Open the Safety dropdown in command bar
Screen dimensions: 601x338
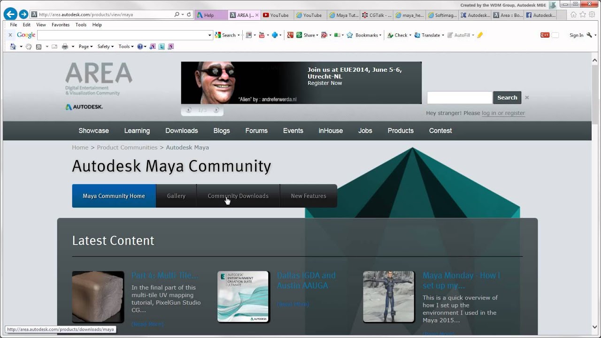coord(106,46)
